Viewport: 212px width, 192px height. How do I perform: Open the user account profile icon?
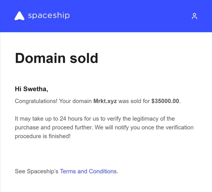[x=195, y=16]
